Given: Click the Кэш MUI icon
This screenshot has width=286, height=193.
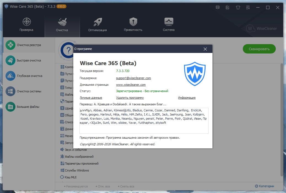Looking at the screenshot, I should [x=62, y=177].
